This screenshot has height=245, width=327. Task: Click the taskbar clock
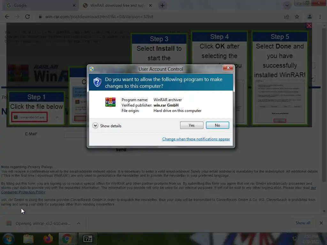pyautogui.click(x=311, y=239)
